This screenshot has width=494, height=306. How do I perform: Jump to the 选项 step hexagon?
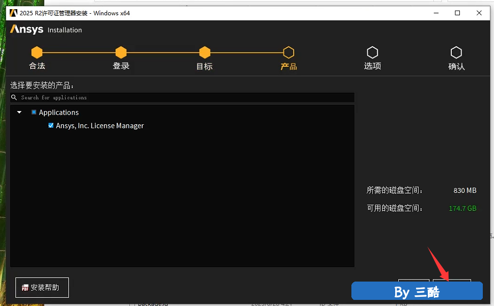pos(372,52)
